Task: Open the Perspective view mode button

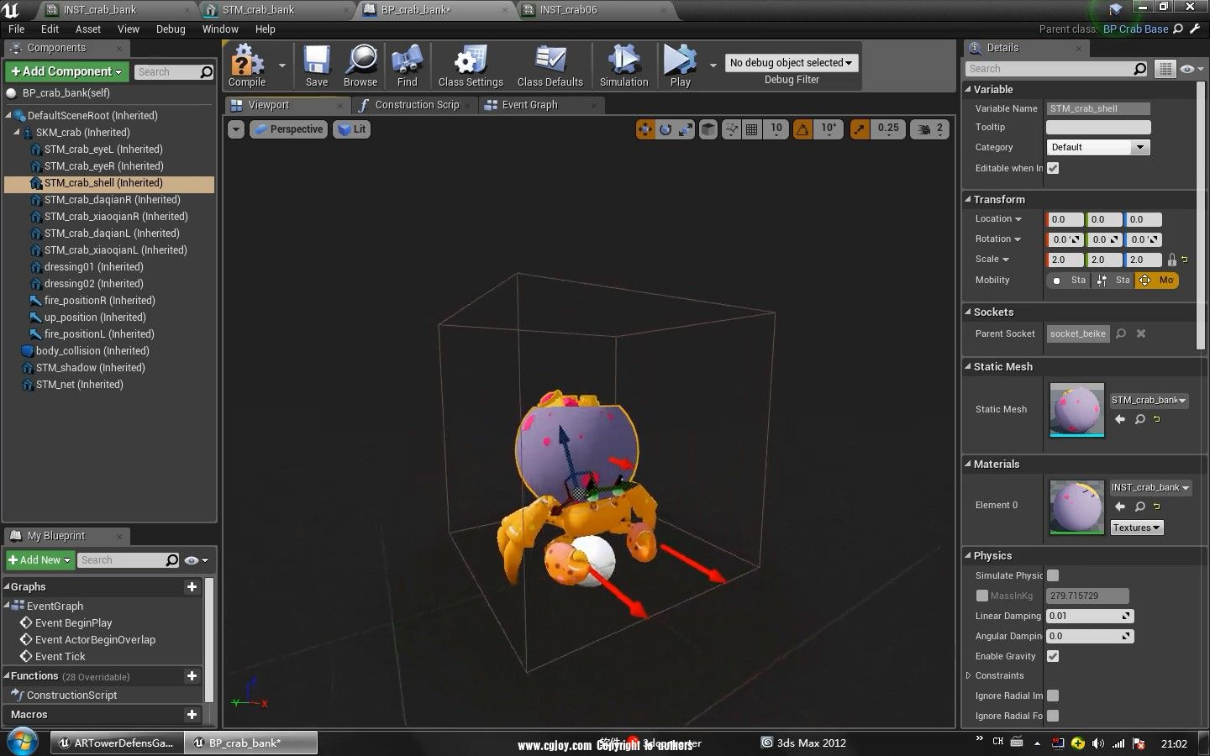Action: [287, 129]
